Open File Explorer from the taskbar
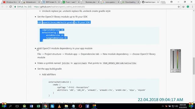Image resolution: width=195 pixels, height=109 pixels. coord(66,106)
